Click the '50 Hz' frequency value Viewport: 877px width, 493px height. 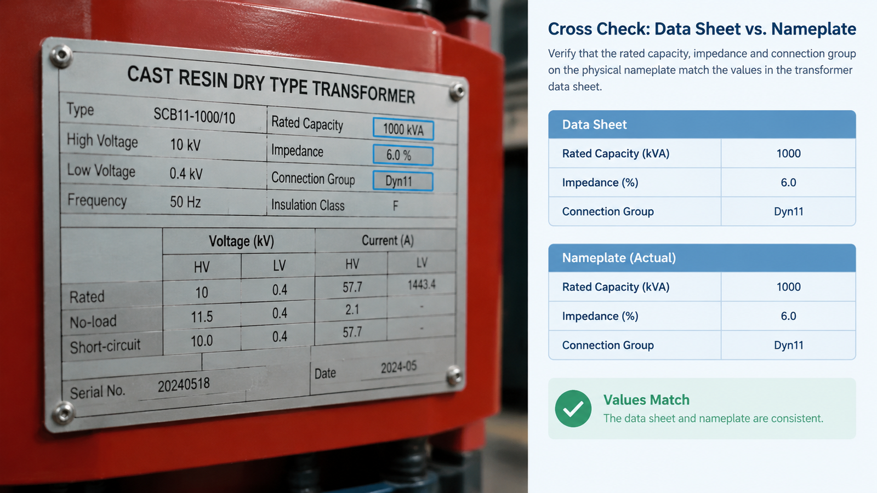pyautogui.click(x=185, y=202)
